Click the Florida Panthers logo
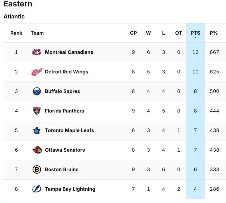Viewport: 226px width, 203px height. pyautogui.click(x=37, y=111)
